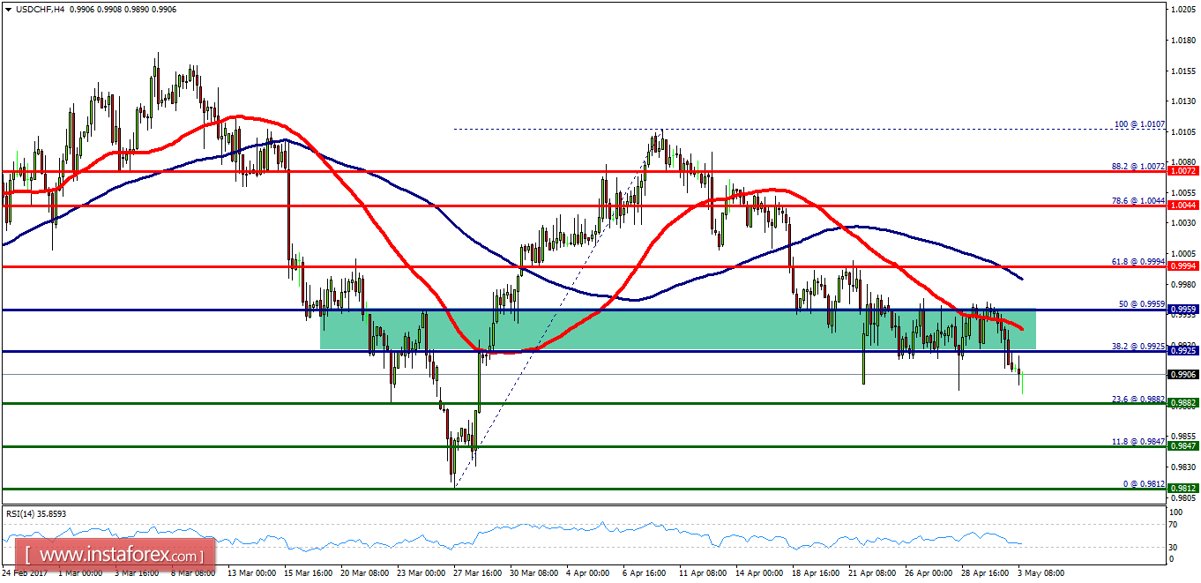Click the RSI scale value 100

point(1177,512)
